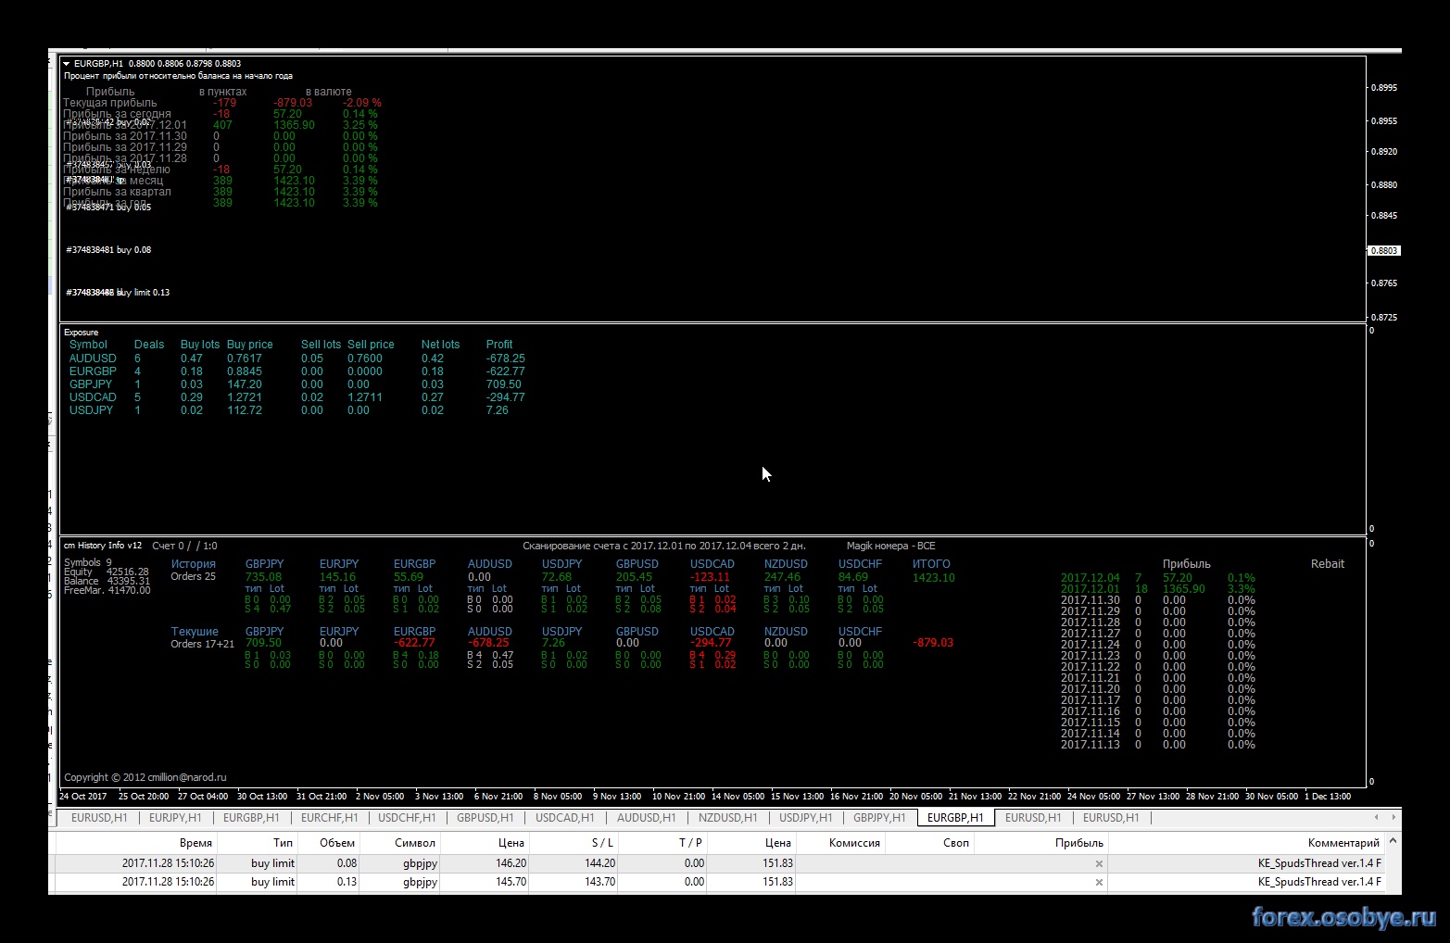Click the 'История' section label
The height and width of the screenshot is (943, 1450).
[194, 564]
